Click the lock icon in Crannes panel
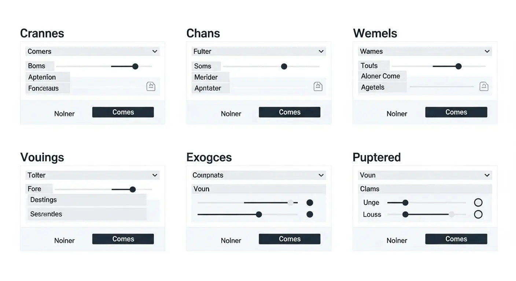The image size is (516, 281). (x=151, y=86)
